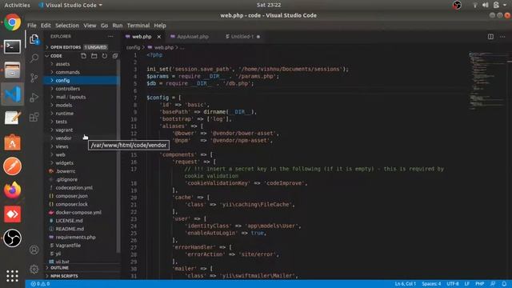Refresh the explorer with the refresh icon

click(105, 56)
